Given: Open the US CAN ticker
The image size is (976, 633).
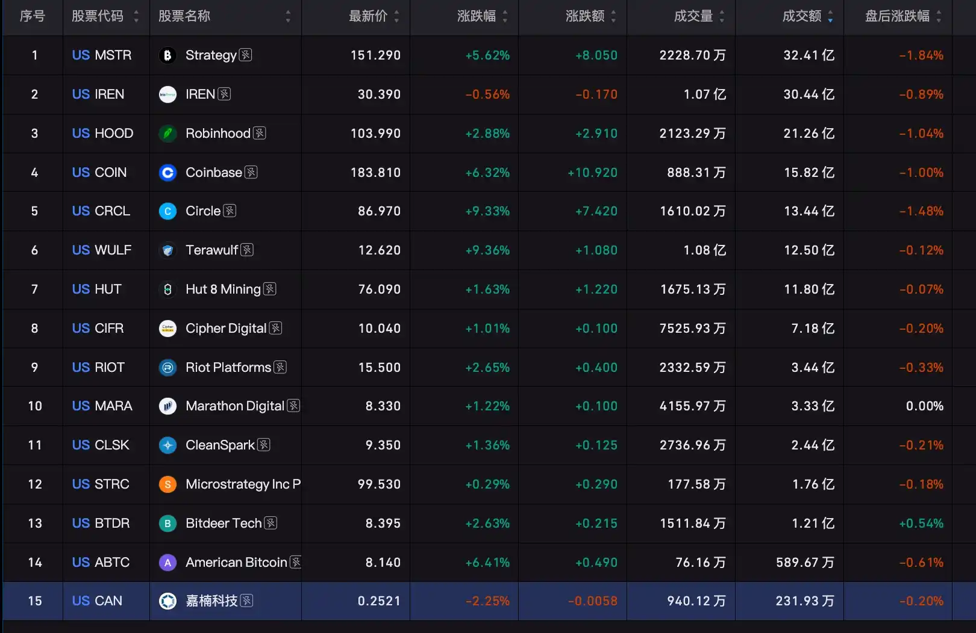Looking at the screenshot, I should click(x=97, y=601).
